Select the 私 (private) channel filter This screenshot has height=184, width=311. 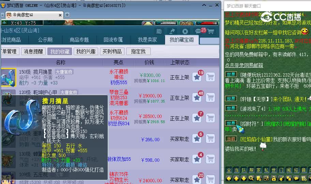(266, 170)
